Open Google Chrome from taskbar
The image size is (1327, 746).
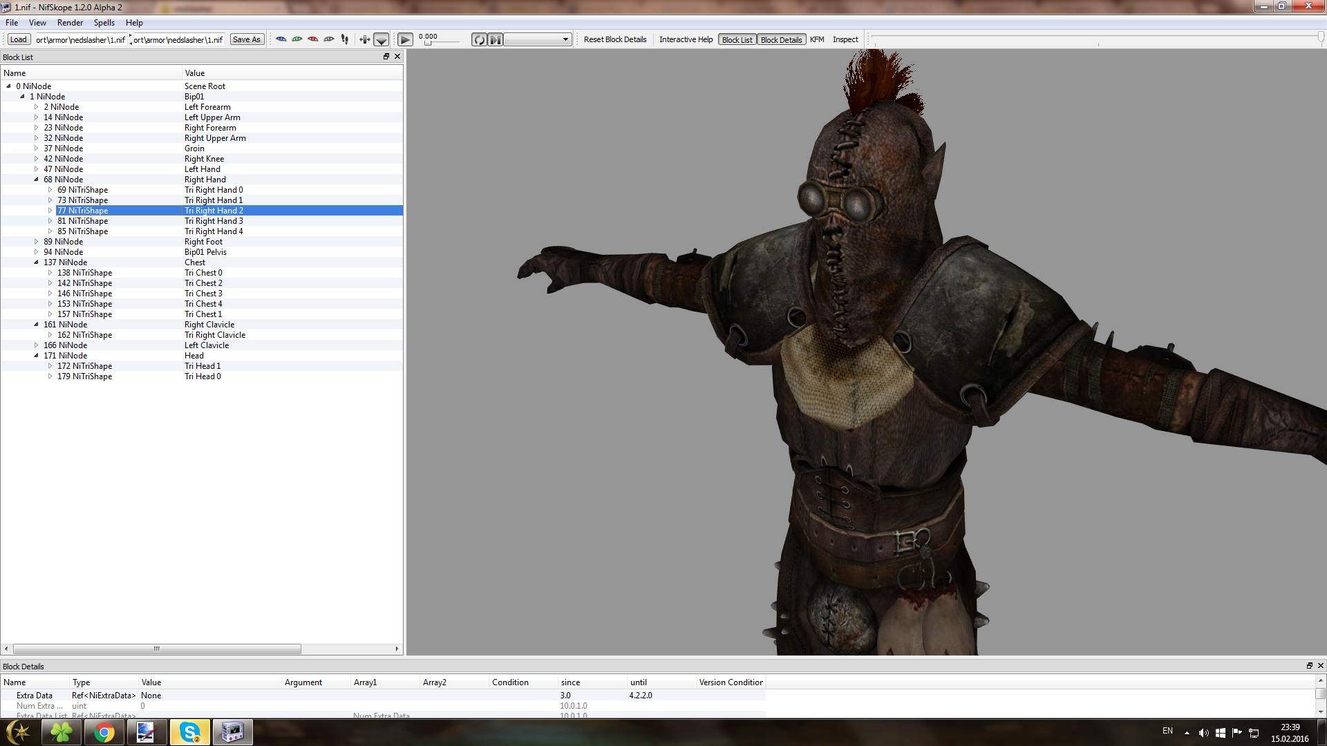[x=104, y=732]
